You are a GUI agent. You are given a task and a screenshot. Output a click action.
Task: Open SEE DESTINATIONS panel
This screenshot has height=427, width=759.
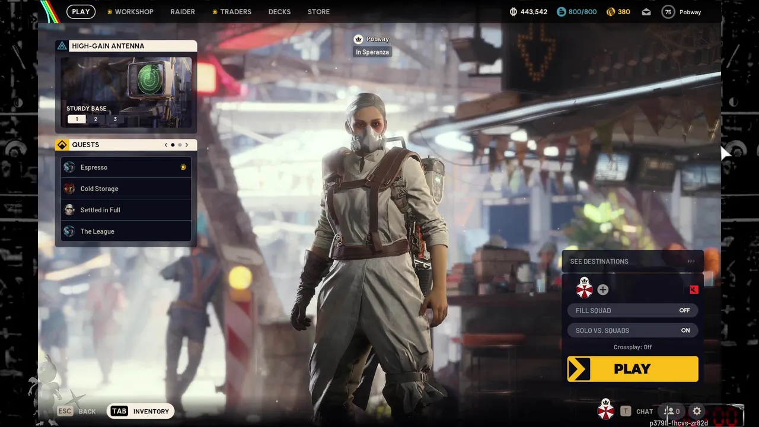tap(633, 261)
